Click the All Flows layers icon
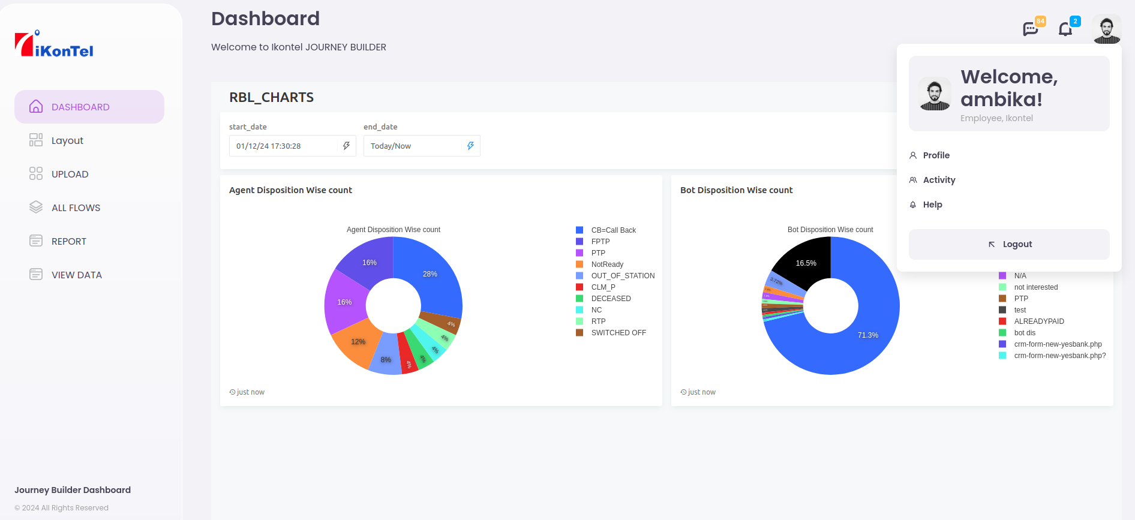1135x520 pixels. coord(36,208)
